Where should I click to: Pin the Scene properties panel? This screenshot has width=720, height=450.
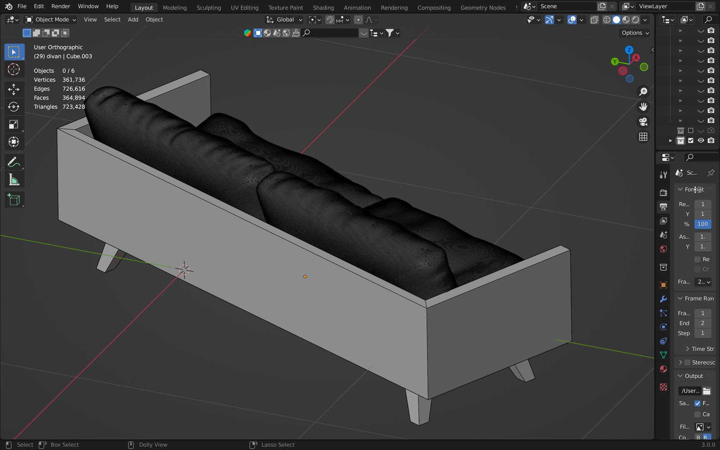710,172
